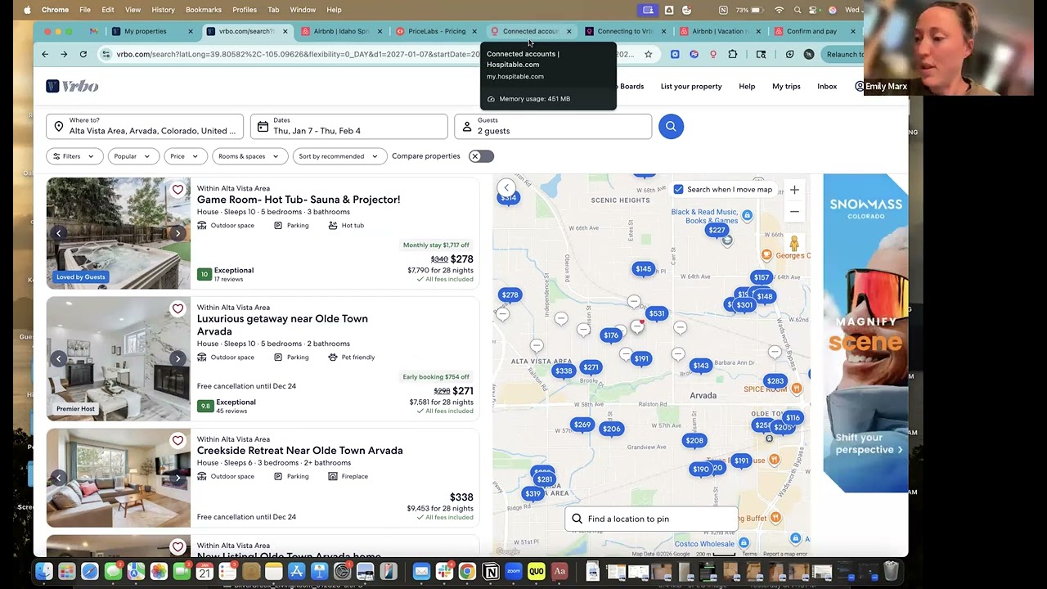This screenshot has width=1047, height=589.
Task: Open Street View pegman on the map
Action: point(794,243)
